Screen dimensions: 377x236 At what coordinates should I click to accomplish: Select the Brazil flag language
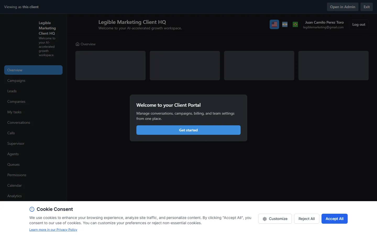295,24
